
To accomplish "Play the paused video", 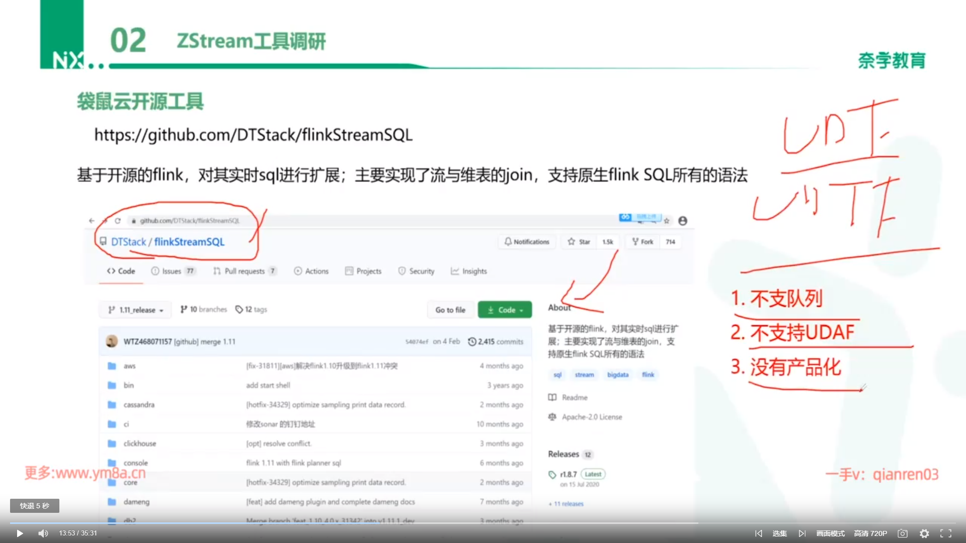I will tap(19, 533).
